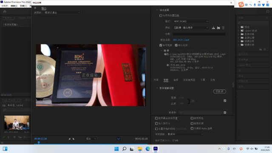
Task: Click the Sogou input method S logo
Action: coord(241,5)
